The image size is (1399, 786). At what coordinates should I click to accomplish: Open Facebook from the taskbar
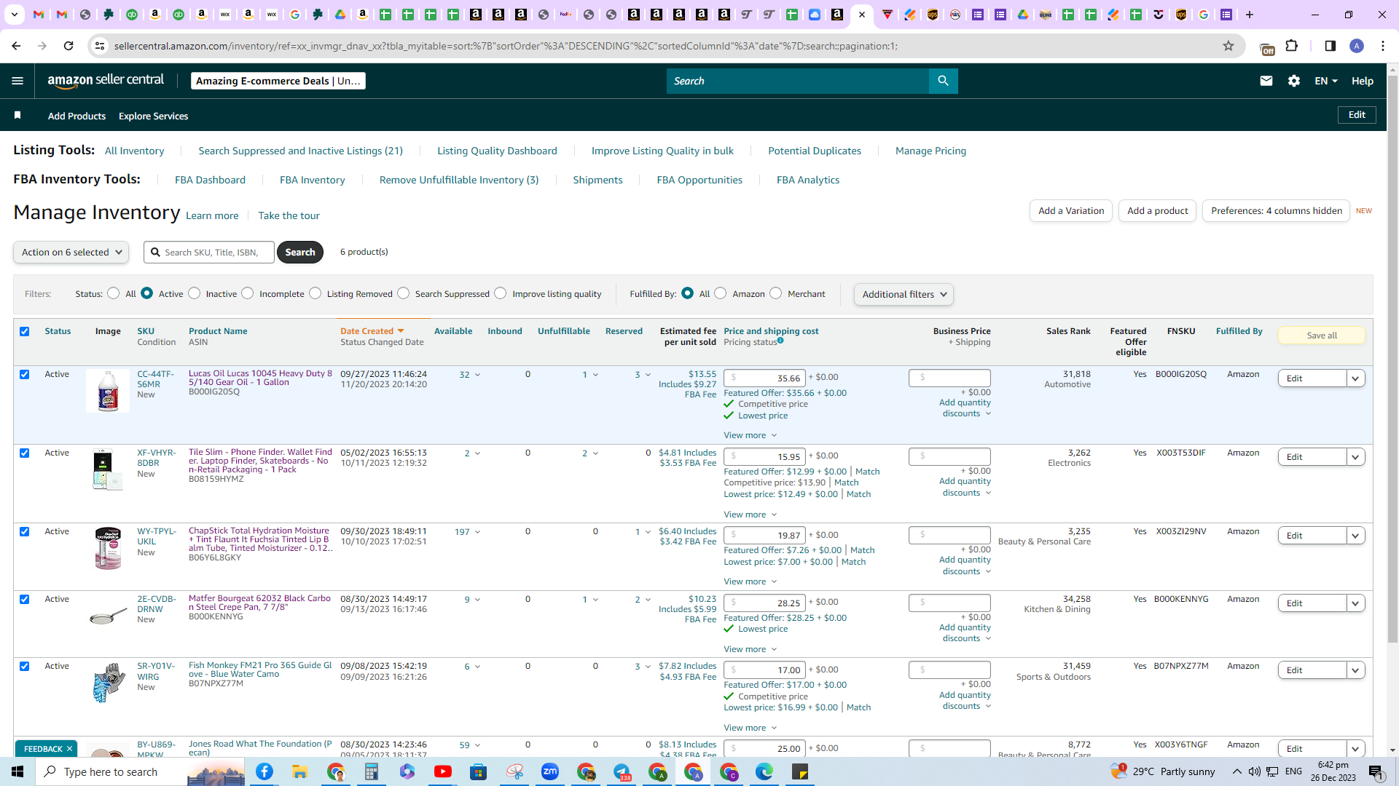click(x=264, y=771)
